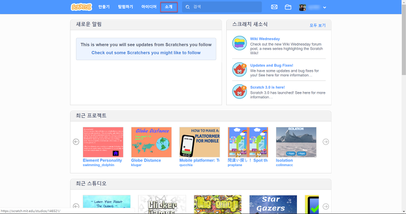Open the emoji studio thumbnail

click(217, 204)
